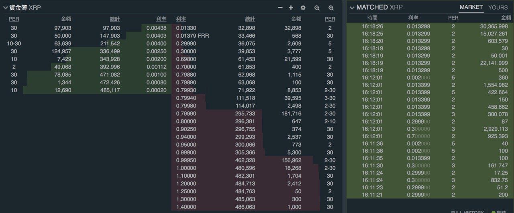This screenshot has width=514, height=213.
Task: Select the offer row with rate 0.95000
Action: coord(256,144)
